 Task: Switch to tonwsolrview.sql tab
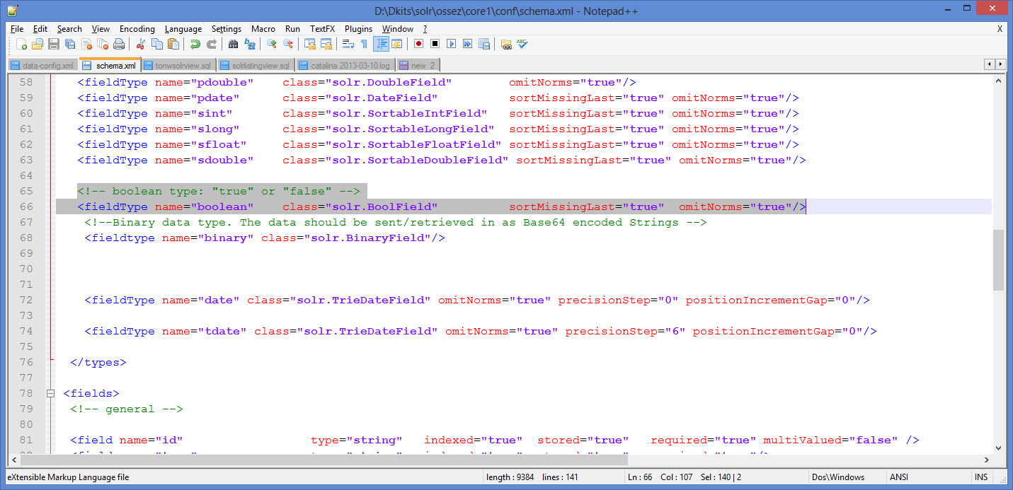pos(177,66)
